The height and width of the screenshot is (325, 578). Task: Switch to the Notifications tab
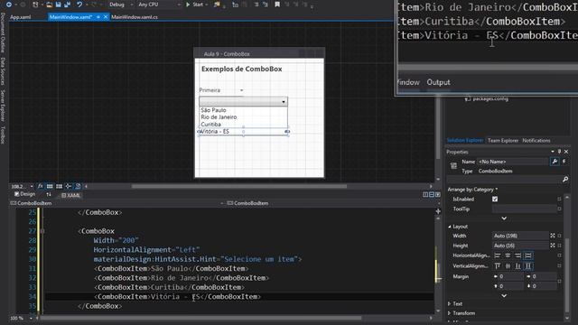[536, 141]
